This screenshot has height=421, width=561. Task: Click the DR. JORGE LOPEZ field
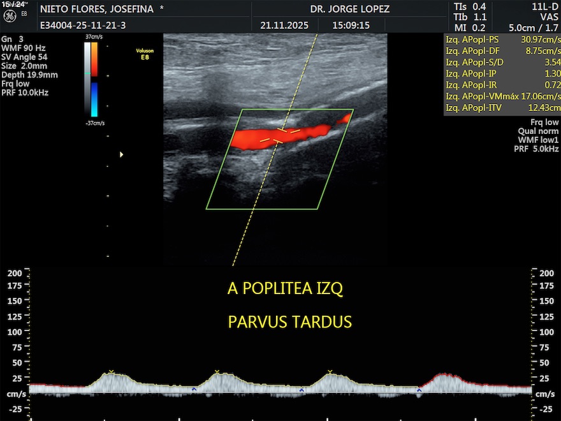349,9
